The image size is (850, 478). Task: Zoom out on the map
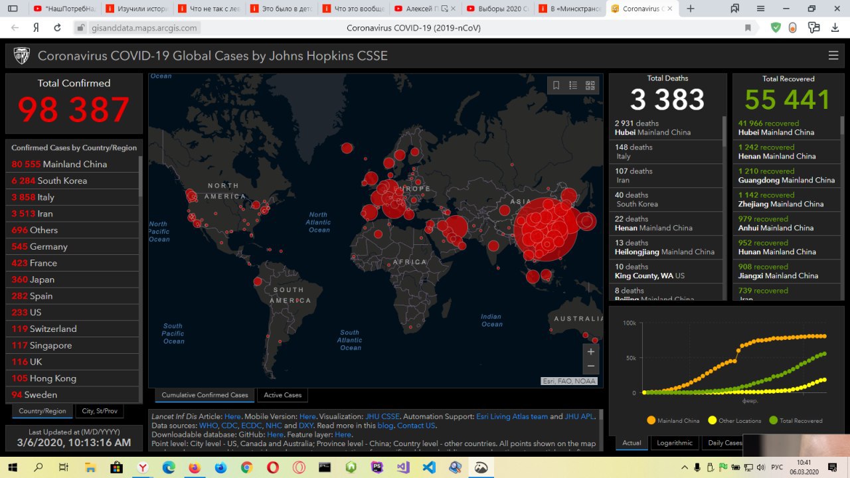pyautogui.click(x=590, y=366)
